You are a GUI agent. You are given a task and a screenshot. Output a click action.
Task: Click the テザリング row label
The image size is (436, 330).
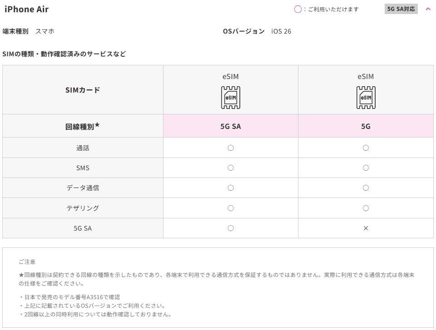click(83, 208)
